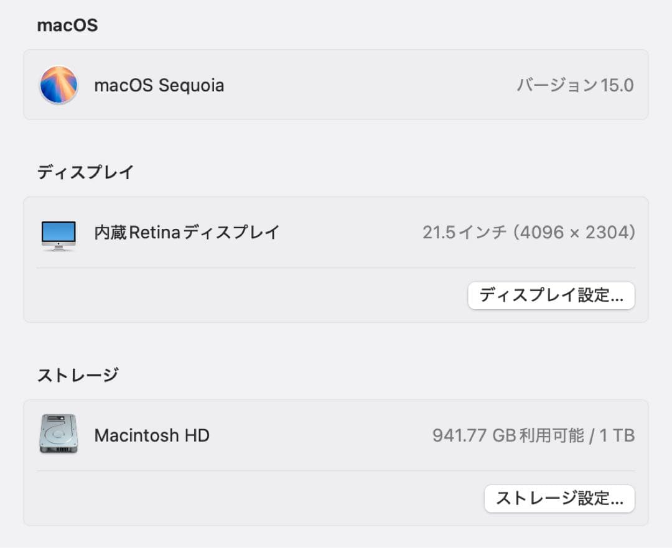Select the macOS Sequoia information card
Screen dimensions: 672x548
(336, 85)
